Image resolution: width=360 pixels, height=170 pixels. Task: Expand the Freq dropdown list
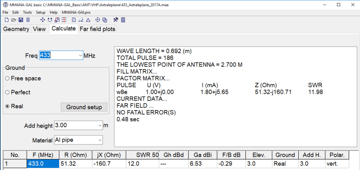80,55
